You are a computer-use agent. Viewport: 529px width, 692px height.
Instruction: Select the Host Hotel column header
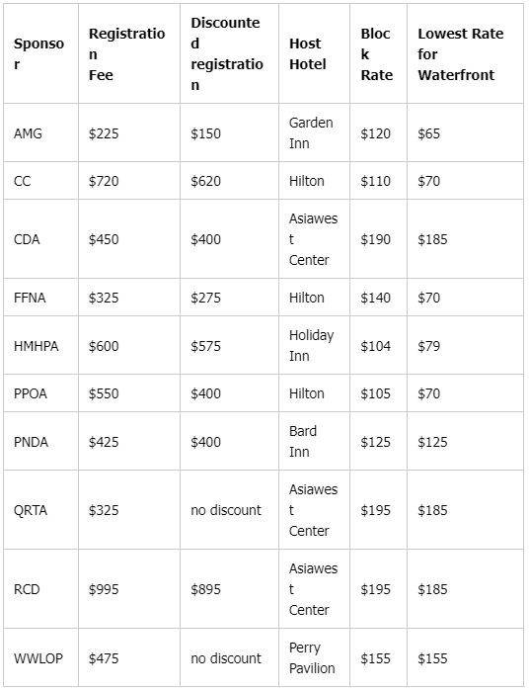[314, 53]
